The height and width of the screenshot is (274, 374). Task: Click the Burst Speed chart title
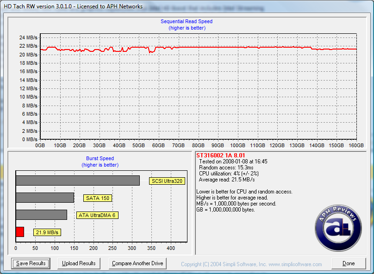point(100,158)
